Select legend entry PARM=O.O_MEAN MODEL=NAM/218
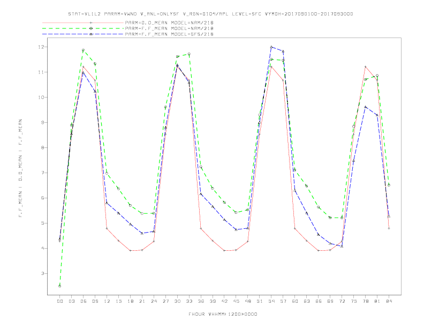The image size is (424, 328). click(169, 23)
